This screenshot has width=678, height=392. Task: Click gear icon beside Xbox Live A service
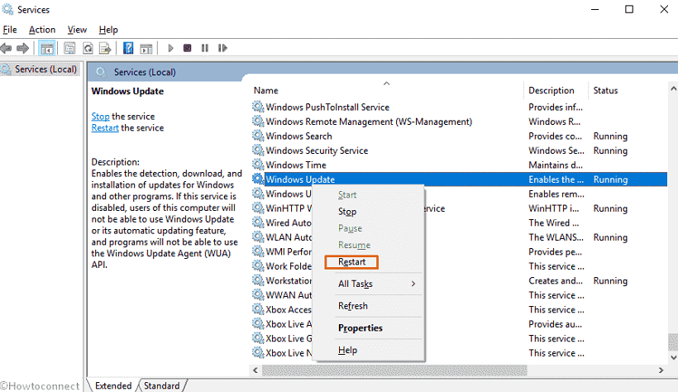pyautogui.click(x=258, y=323)
